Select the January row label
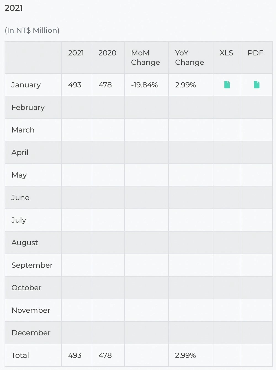The image size is (276, 370). click(x=26, y=85)
